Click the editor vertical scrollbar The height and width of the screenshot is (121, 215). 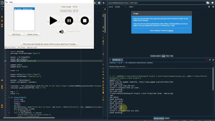coord(105,23)
